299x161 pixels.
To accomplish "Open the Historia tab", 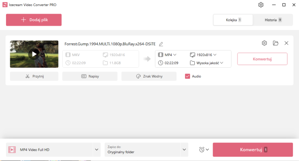I will point(273,20).
